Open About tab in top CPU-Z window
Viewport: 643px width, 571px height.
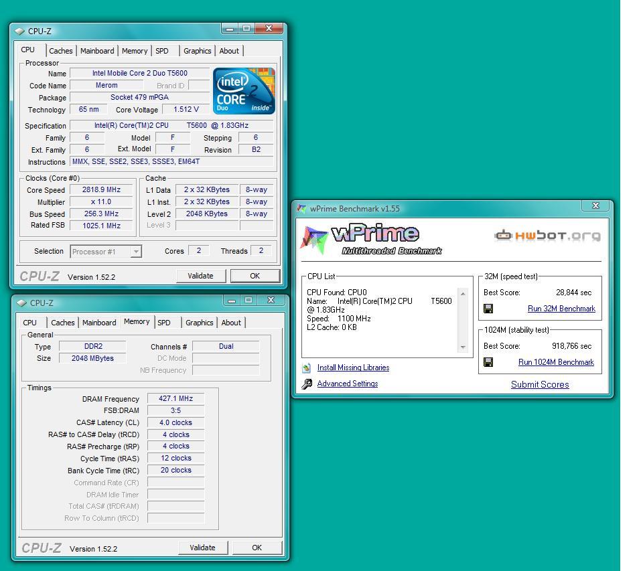coord(229,51)
